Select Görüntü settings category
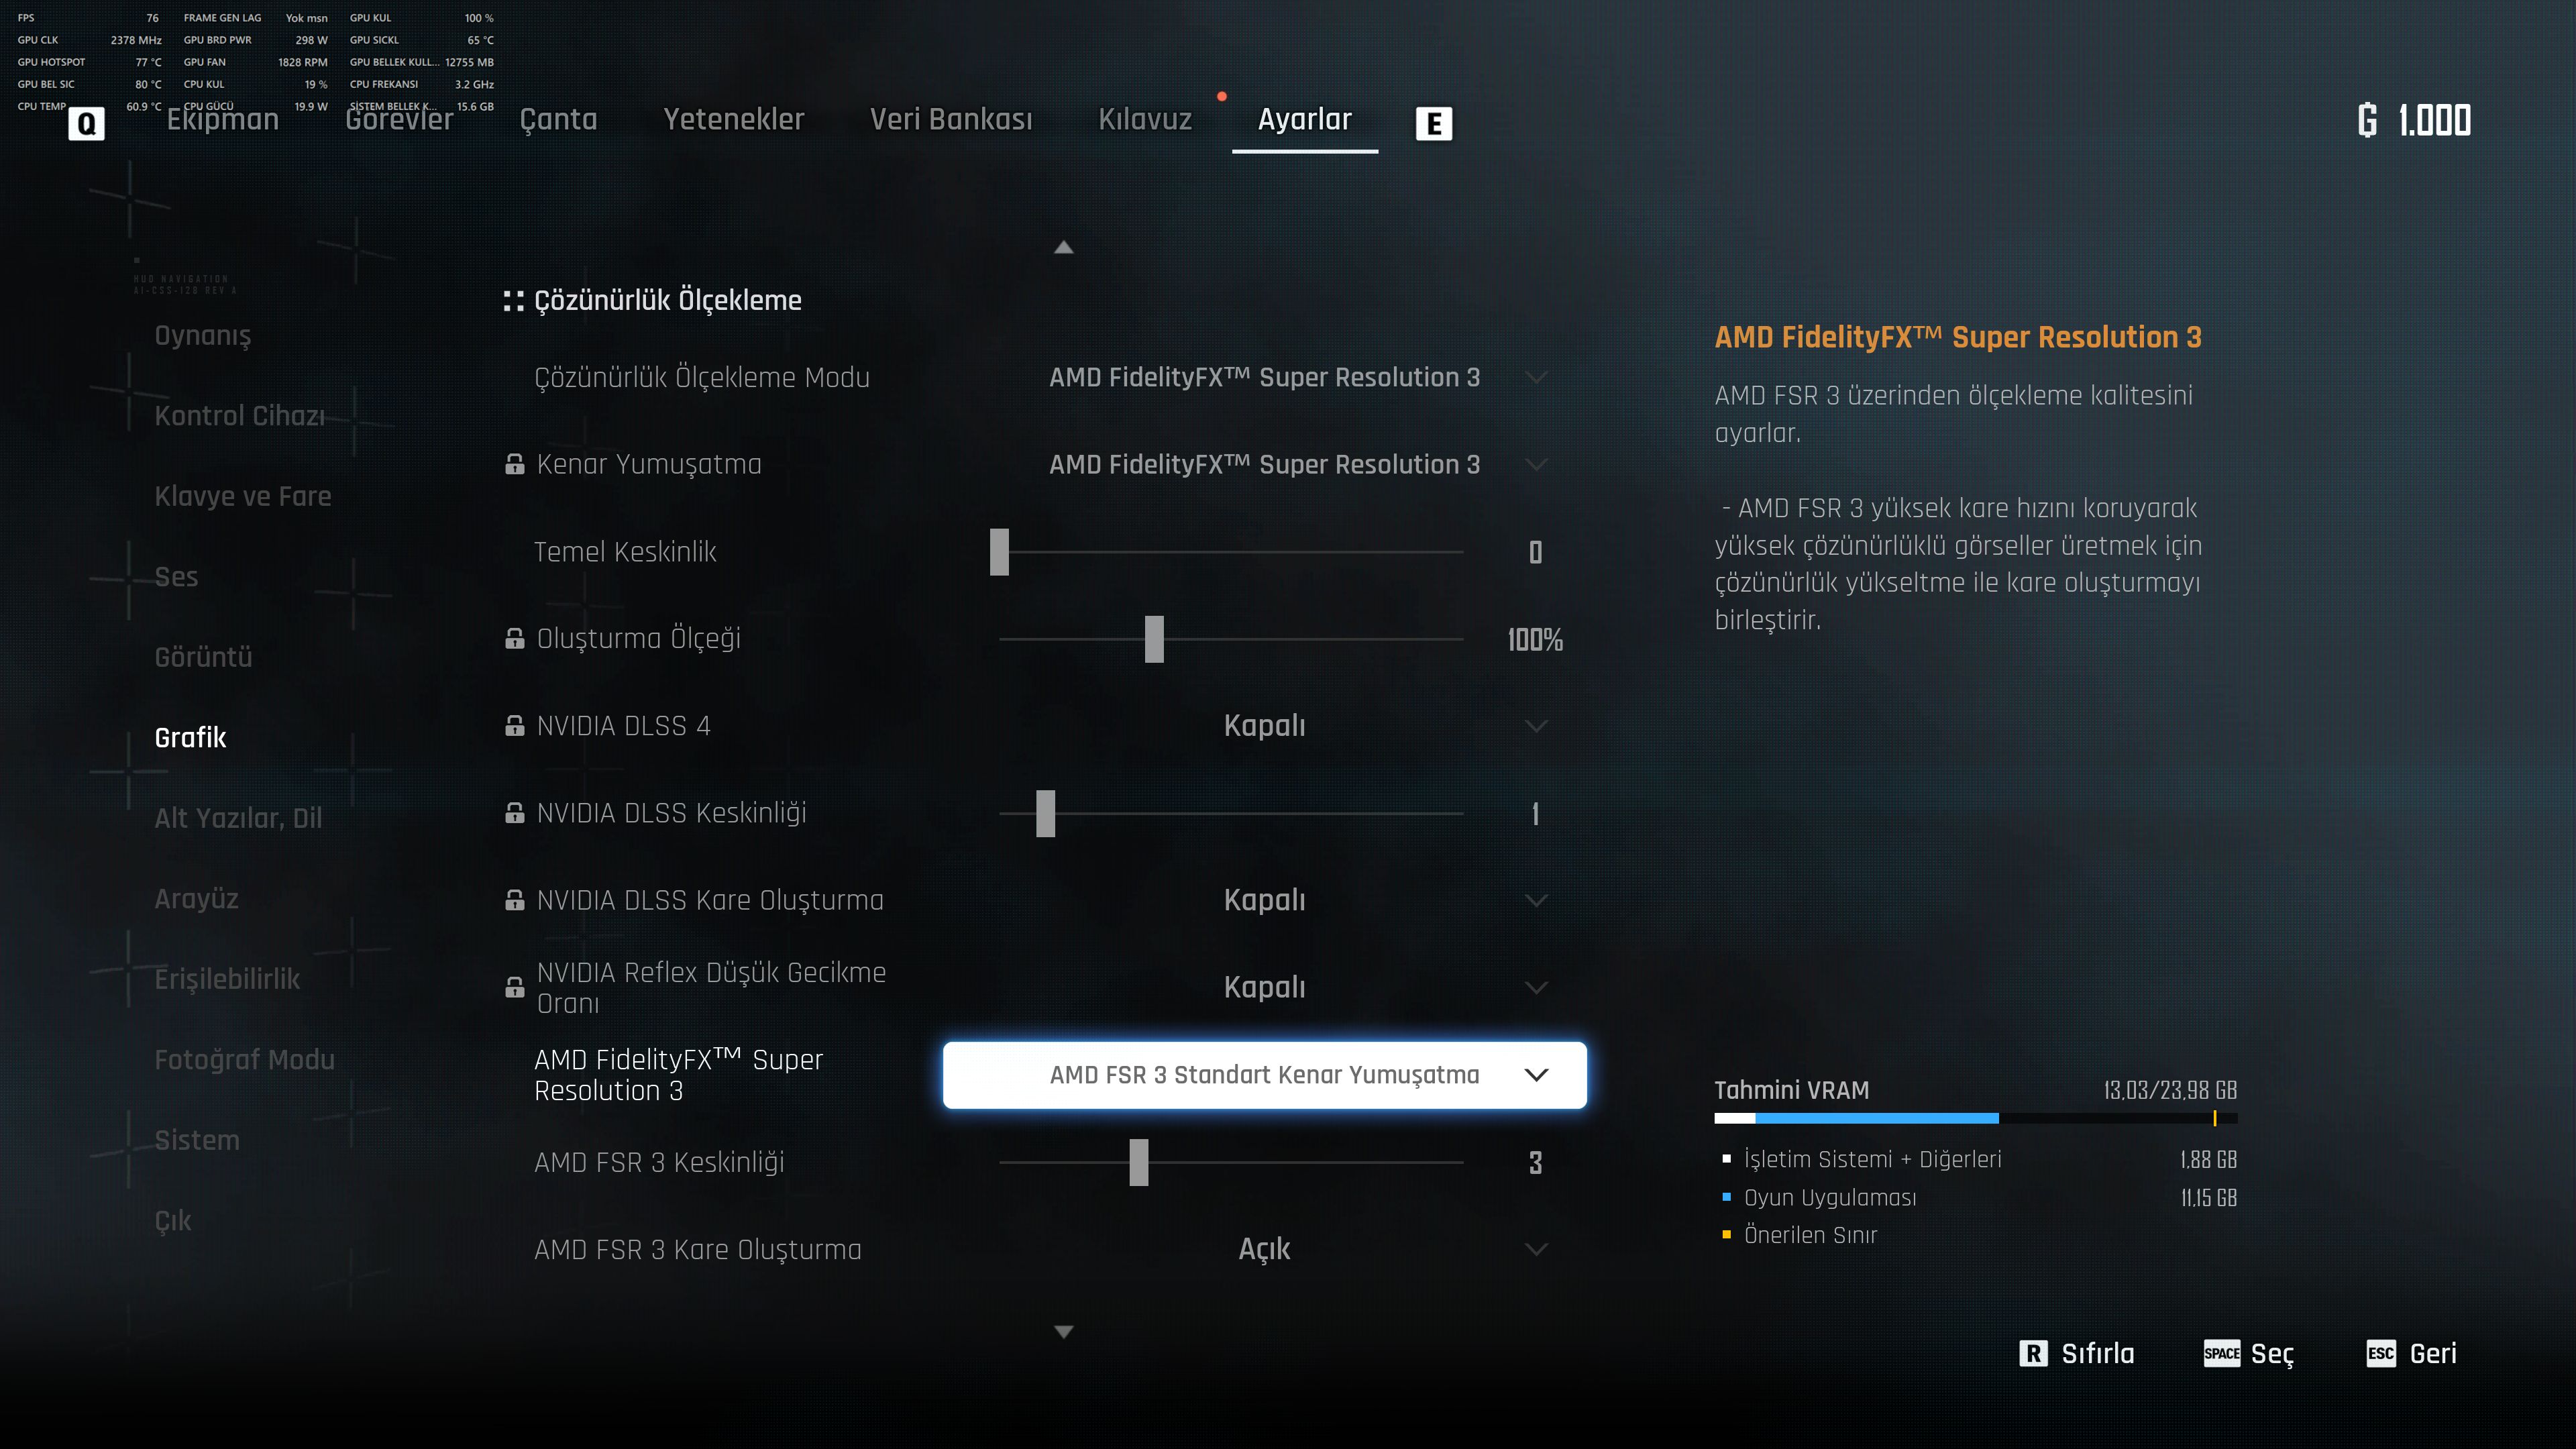2576x1449 pixels. tap(203, 657)
